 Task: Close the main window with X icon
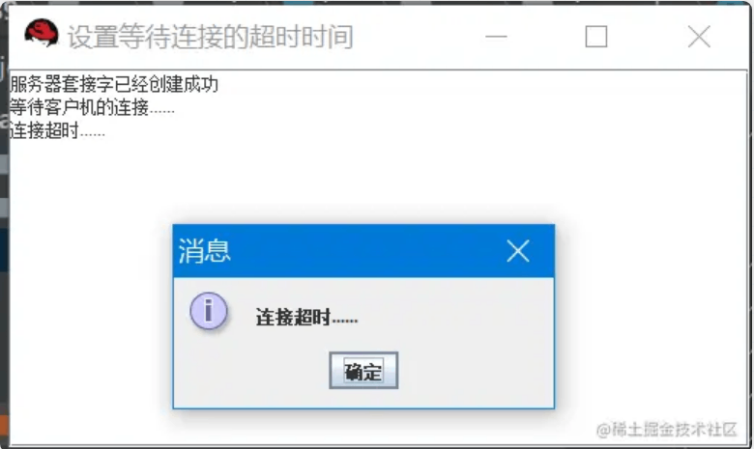tap(699, 37)
